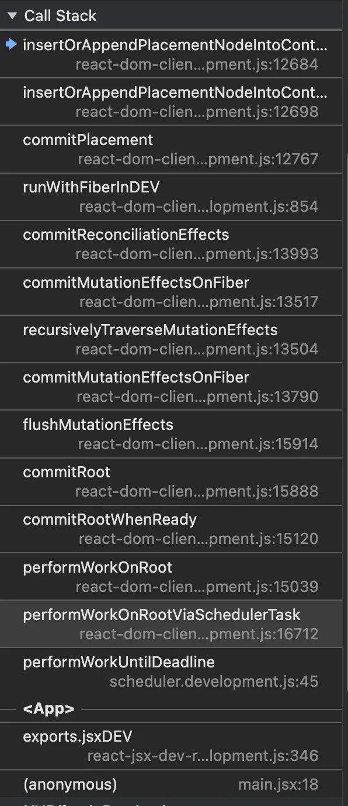Select the insertOrAppendPlacementNodeIntoContainer frame at line 12698
Screen dimensions: 348x806
point(171,101)
